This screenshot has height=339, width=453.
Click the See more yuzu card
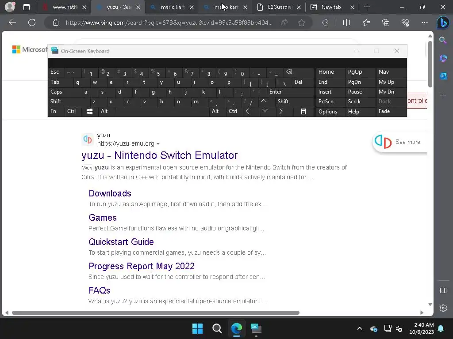400,142
